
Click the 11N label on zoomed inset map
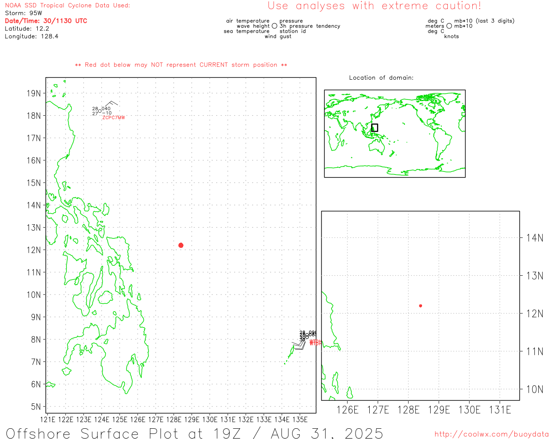[x=535, y=352]
